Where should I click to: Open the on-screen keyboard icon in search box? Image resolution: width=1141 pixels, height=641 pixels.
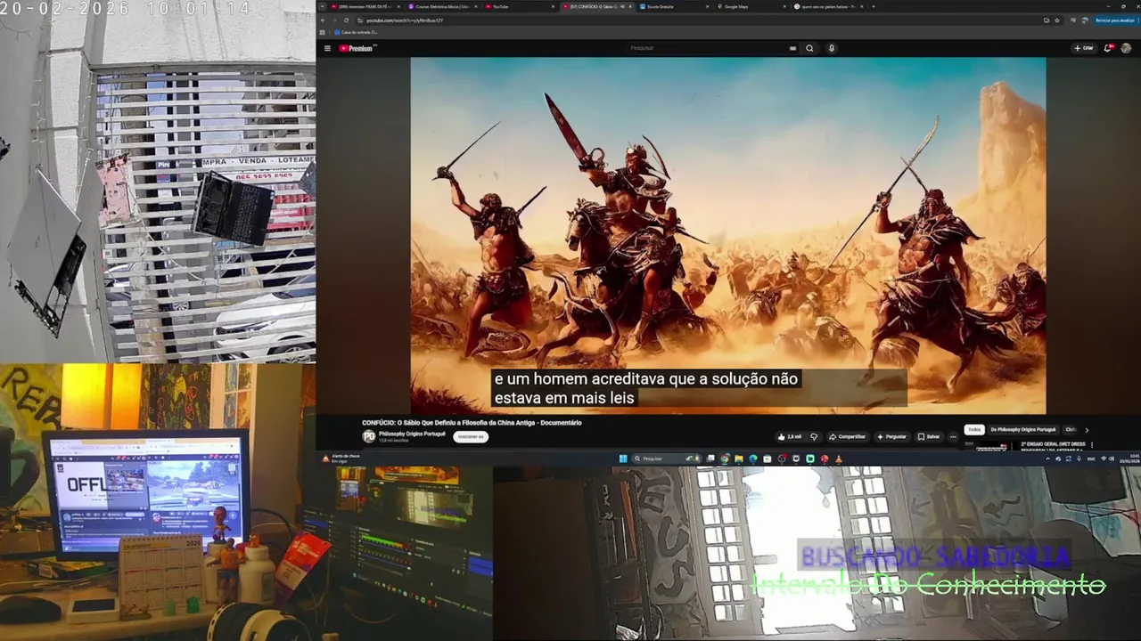tap(792, 48)
